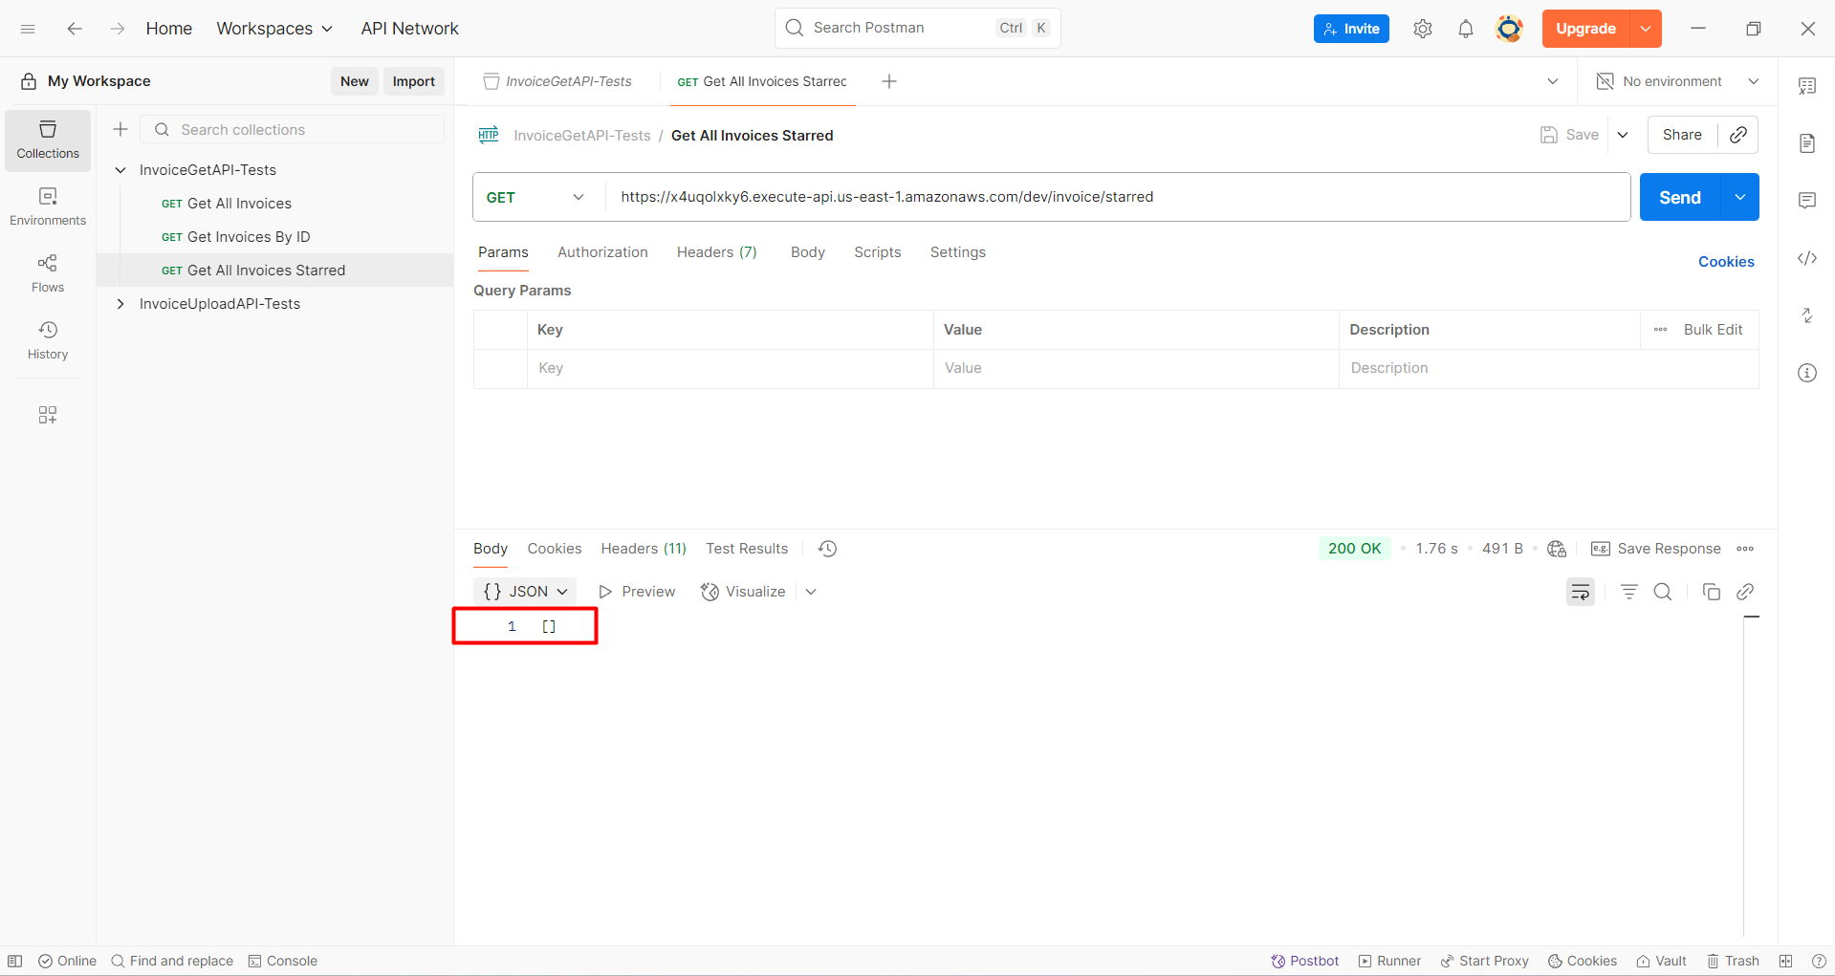Open the Workspaces menu
The width and height of the screenshot is (1835, 976).
274,29
